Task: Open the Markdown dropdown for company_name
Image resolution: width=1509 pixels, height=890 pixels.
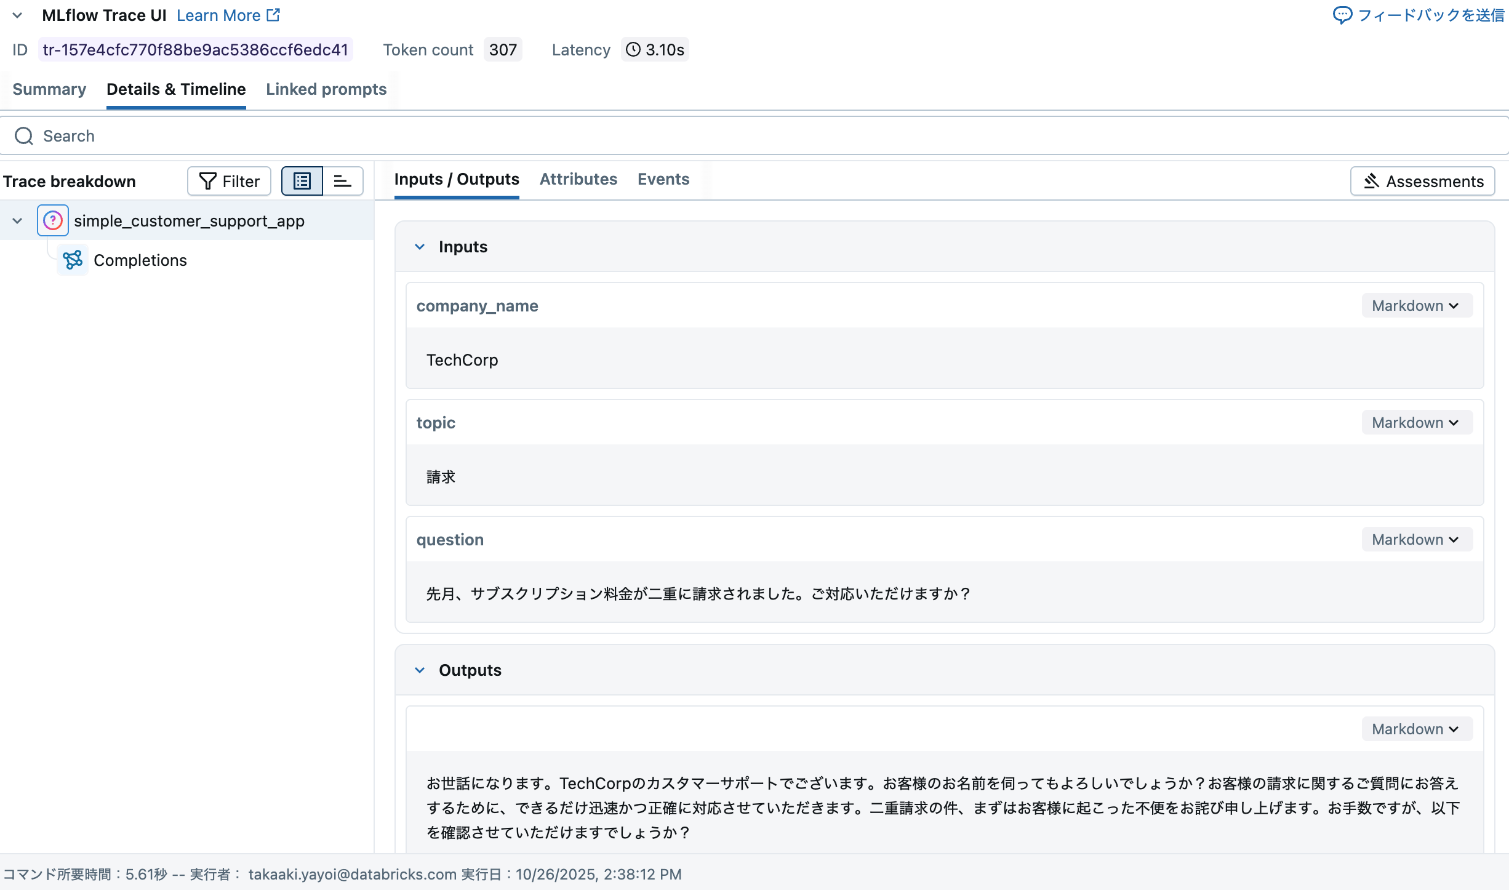Action: tap(1416, 305)
